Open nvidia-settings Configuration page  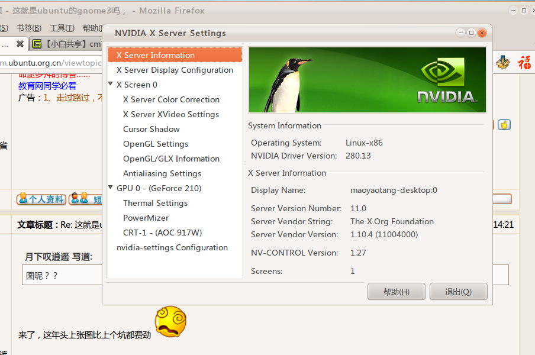[x=172, y=247]
